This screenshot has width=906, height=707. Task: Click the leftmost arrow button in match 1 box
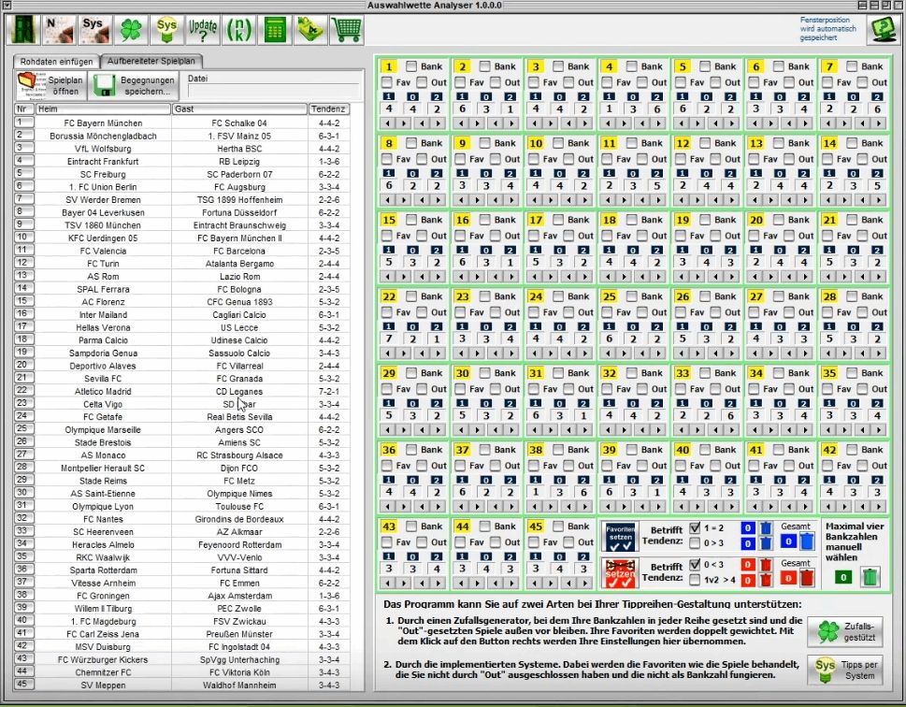point(387,123)
